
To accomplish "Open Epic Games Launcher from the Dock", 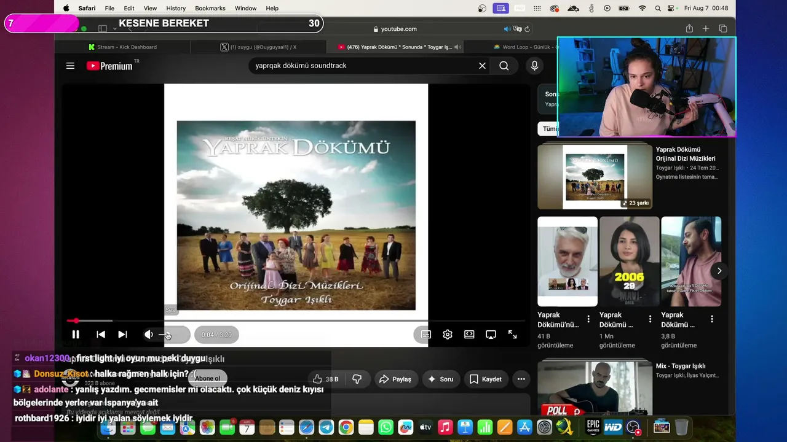I will coord(593,427).
